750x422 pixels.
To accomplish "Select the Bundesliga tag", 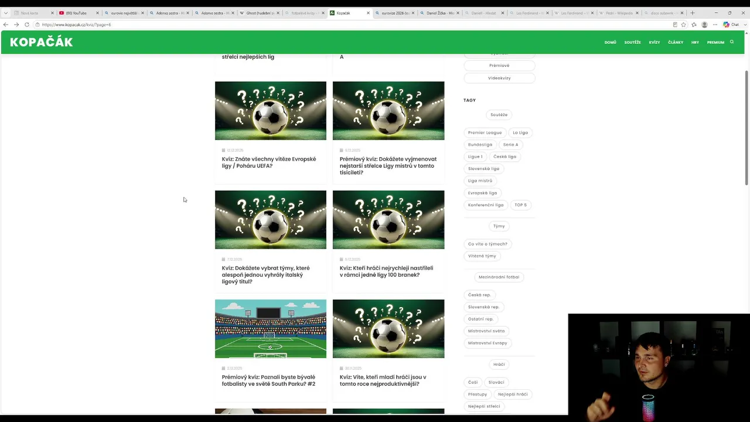I will click(x=480, y=145).
